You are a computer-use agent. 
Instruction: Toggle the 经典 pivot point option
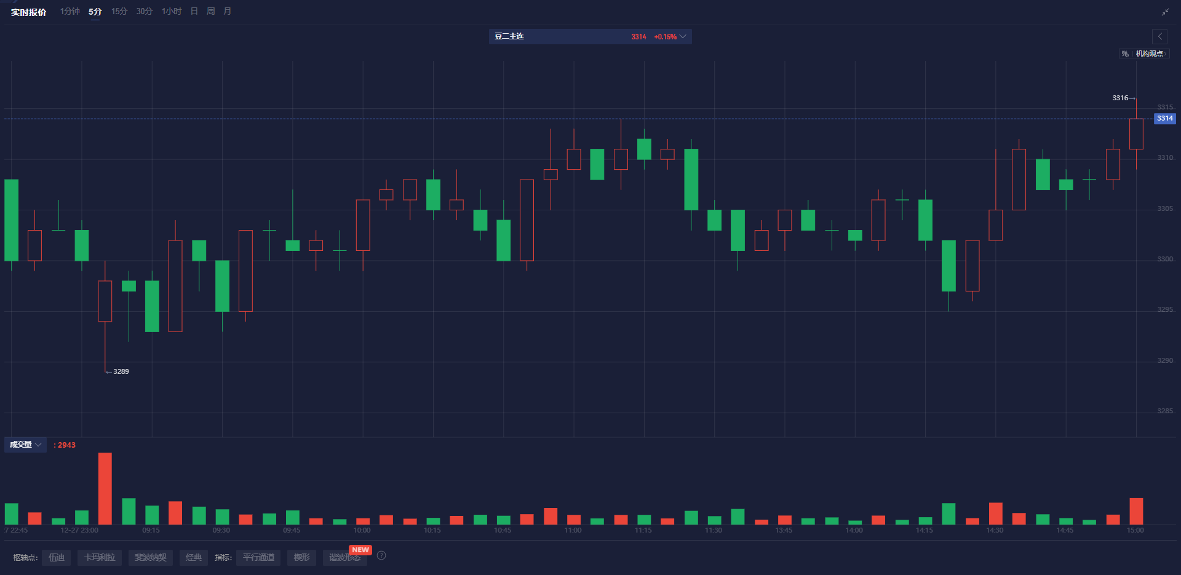pos(194,558)
